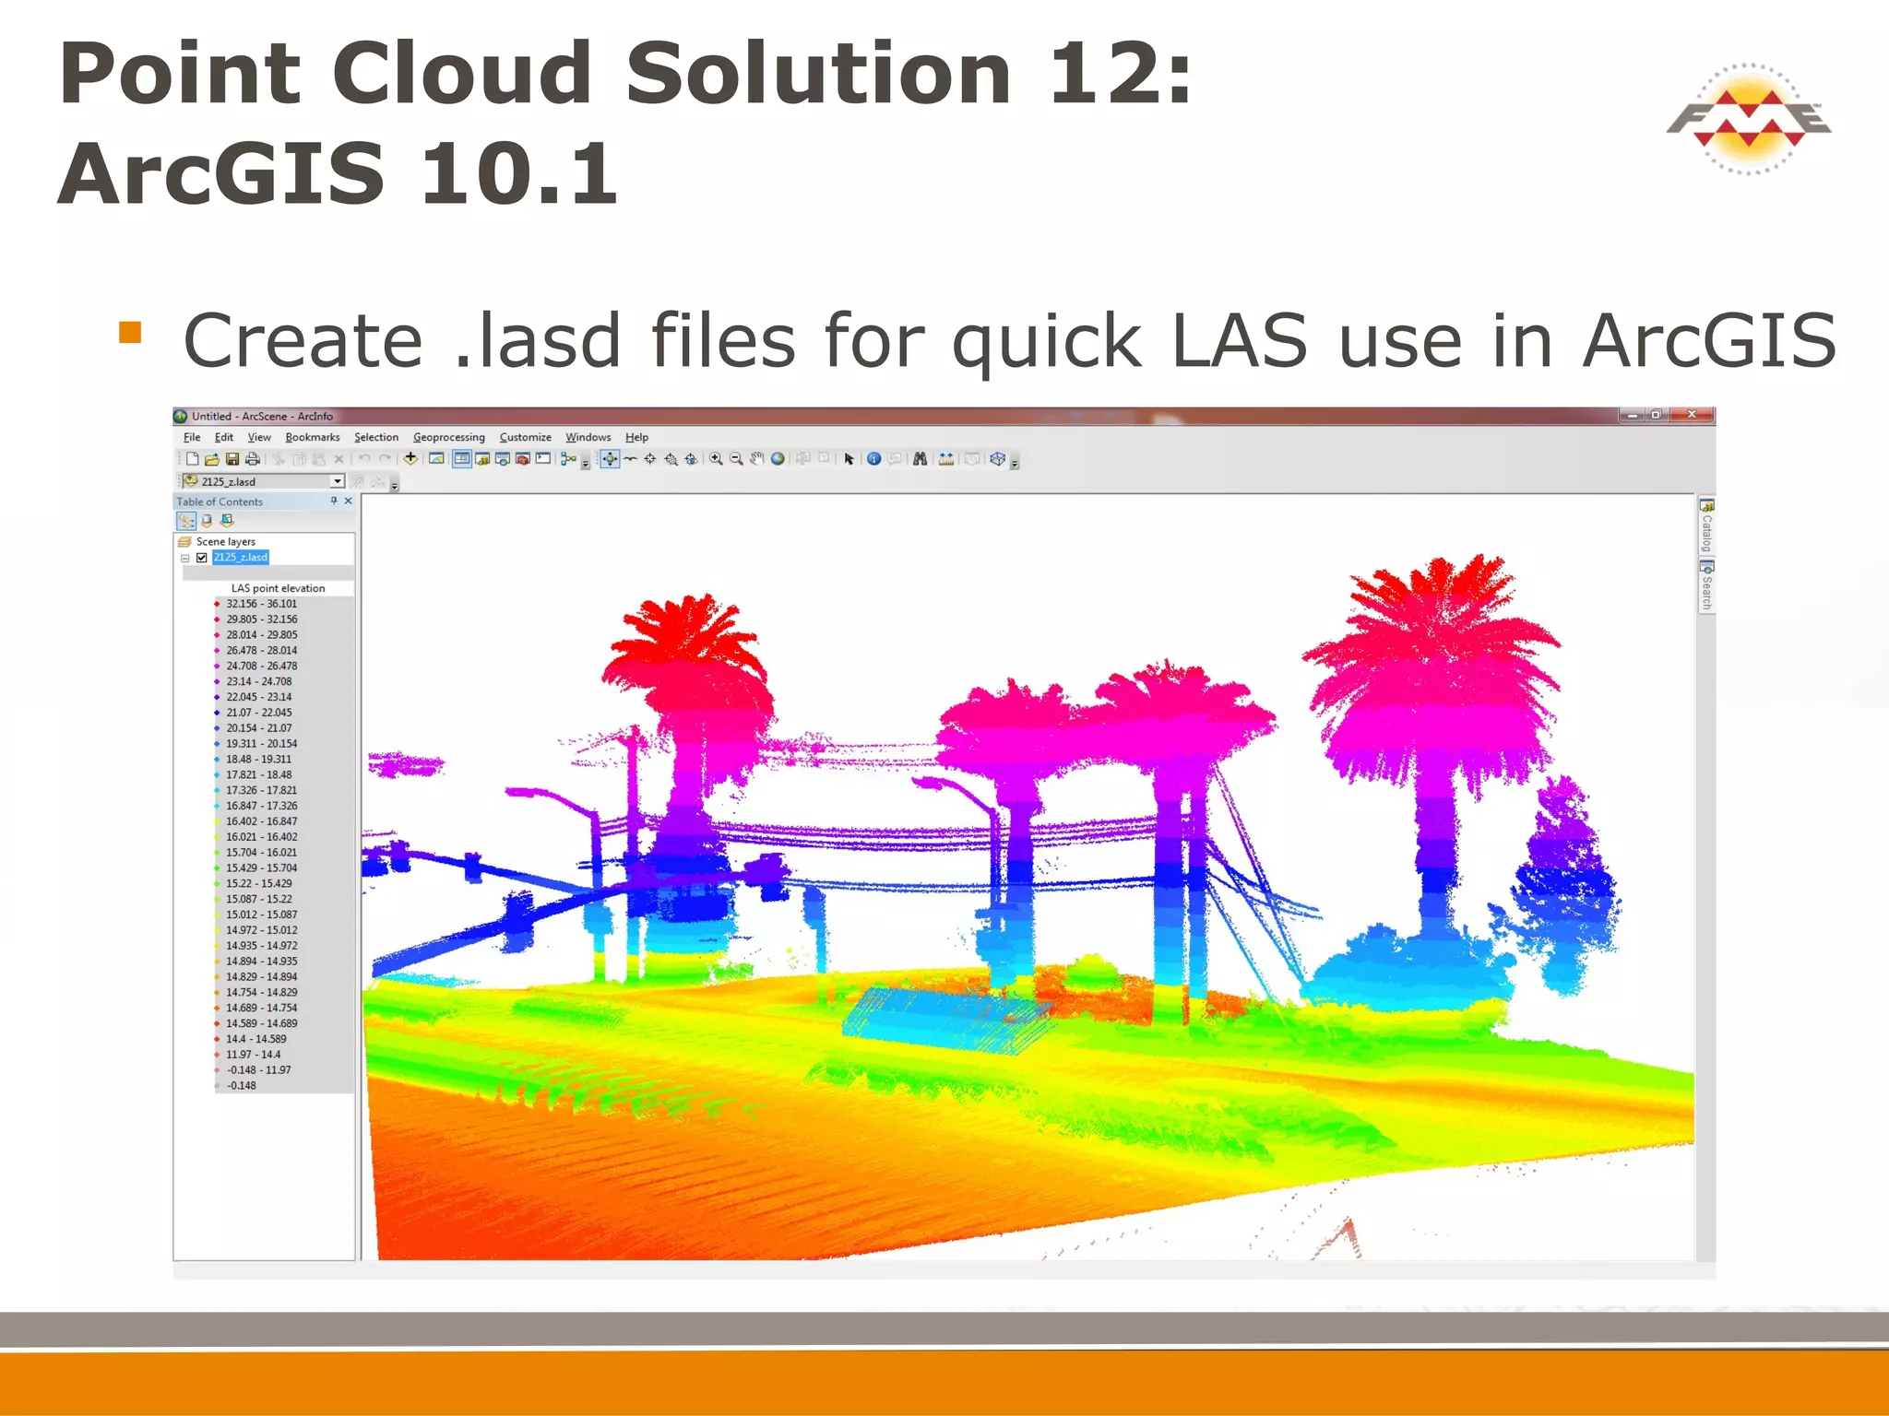
Task: Open a scene with the folder icon
Action: (212, 459)
